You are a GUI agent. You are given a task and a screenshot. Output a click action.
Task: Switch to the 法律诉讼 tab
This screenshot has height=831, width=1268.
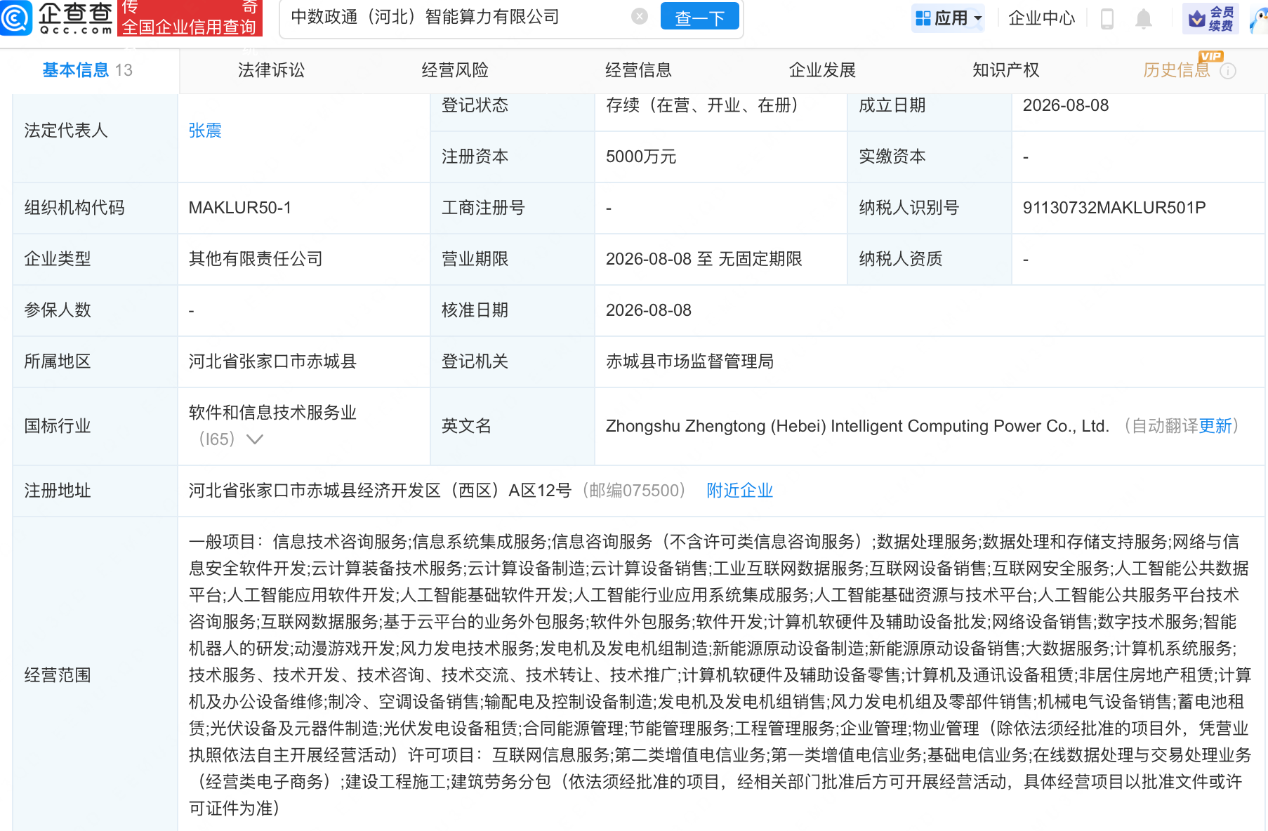(271, 70)
